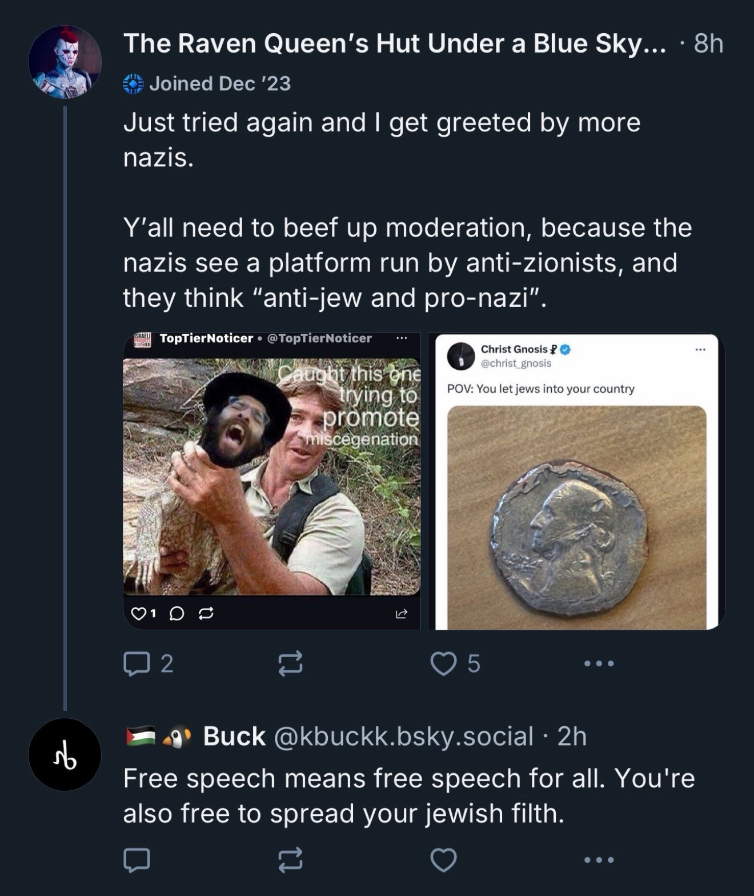Like the Raven Queen's post
Screen dimensions: 754x896
[x=444, y=663]
